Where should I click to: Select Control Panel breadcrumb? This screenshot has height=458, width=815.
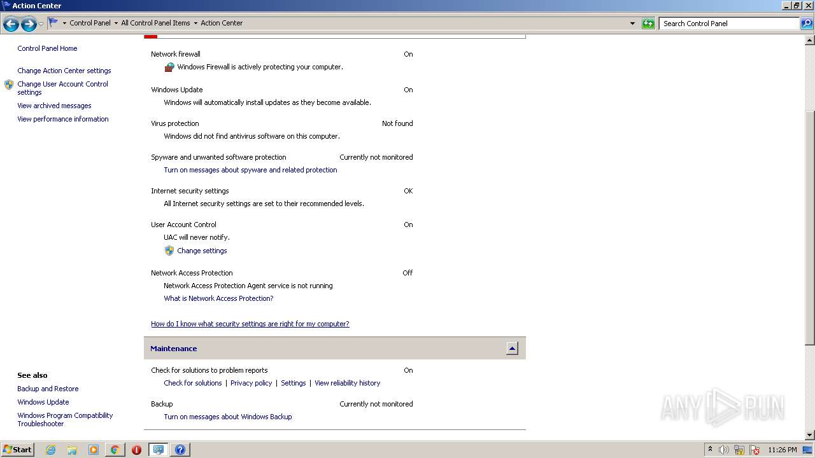point(90,23)
